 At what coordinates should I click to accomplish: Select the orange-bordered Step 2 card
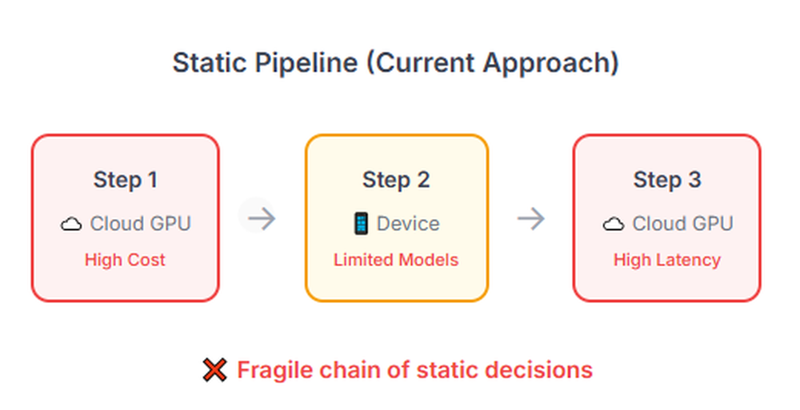point(397,218)
